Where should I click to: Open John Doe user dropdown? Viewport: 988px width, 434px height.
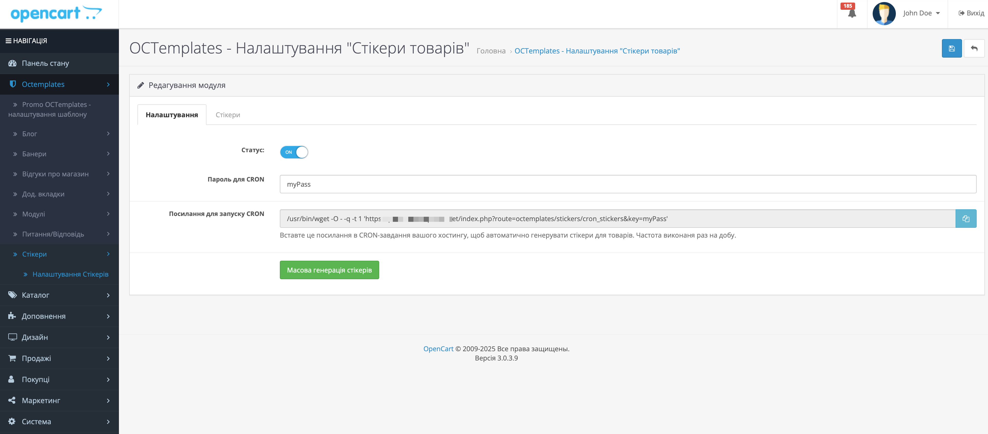921,13
